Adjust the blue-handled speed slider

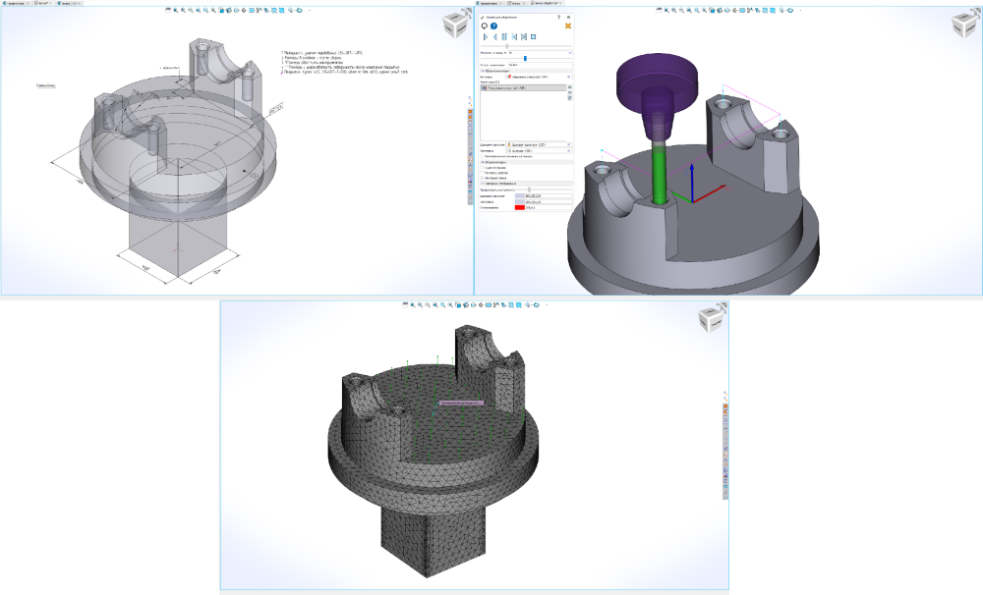point(525,58)
